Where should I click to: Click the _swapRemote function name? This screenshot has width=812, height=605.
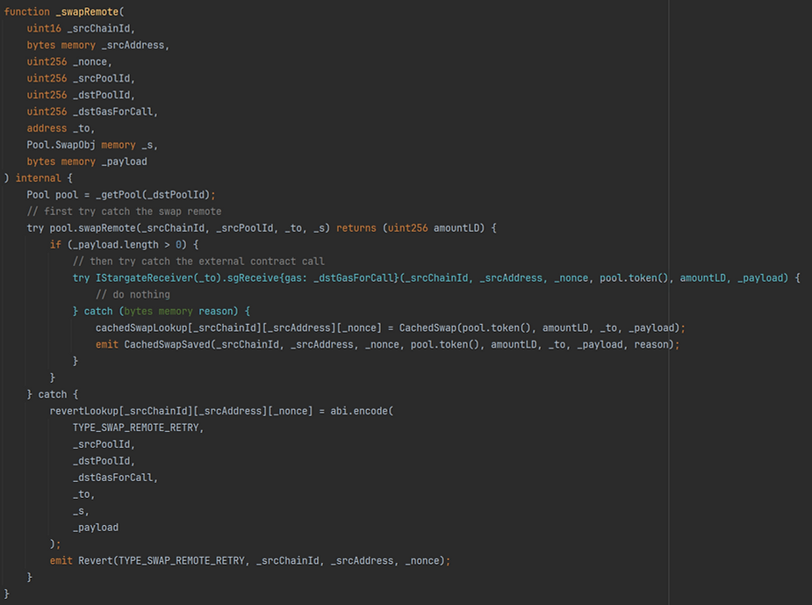[87, 12]
